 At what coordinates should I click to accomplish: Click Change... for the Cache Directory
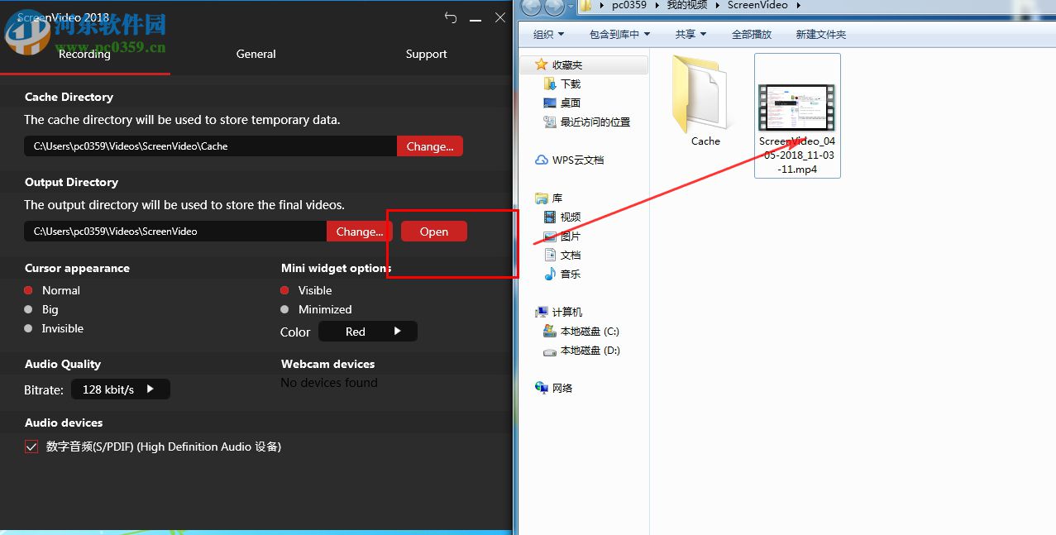tap(430, 146)
